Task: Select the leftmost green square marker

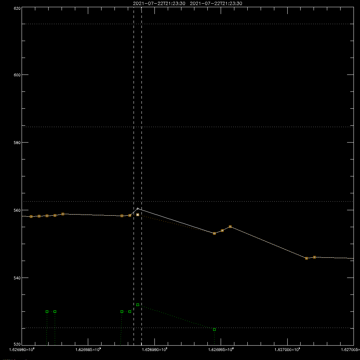Action: pos(47,312)
